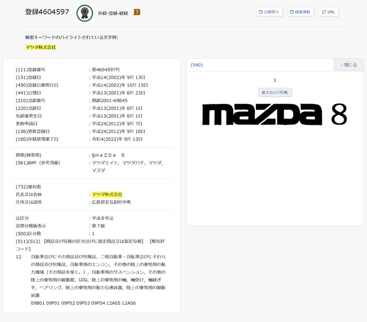This screenshot has width=367, height=322.
Task: Click the share icon inside the URL button
Action: [323, 12]
